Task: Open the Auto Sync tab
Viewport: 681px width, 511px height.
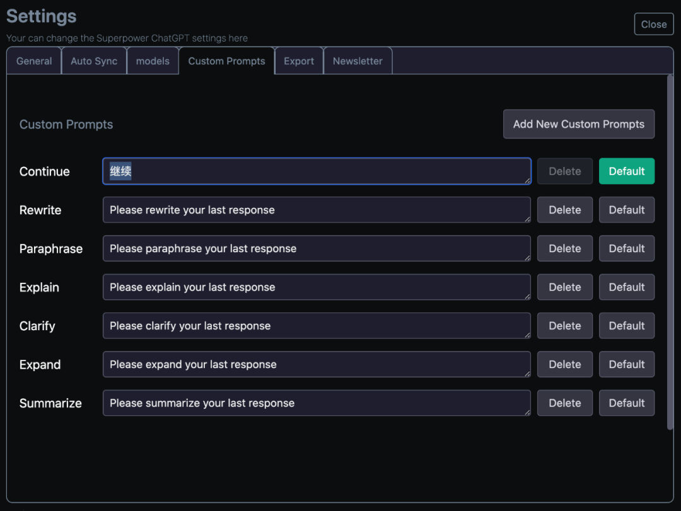Action: (x=94, y=61)
